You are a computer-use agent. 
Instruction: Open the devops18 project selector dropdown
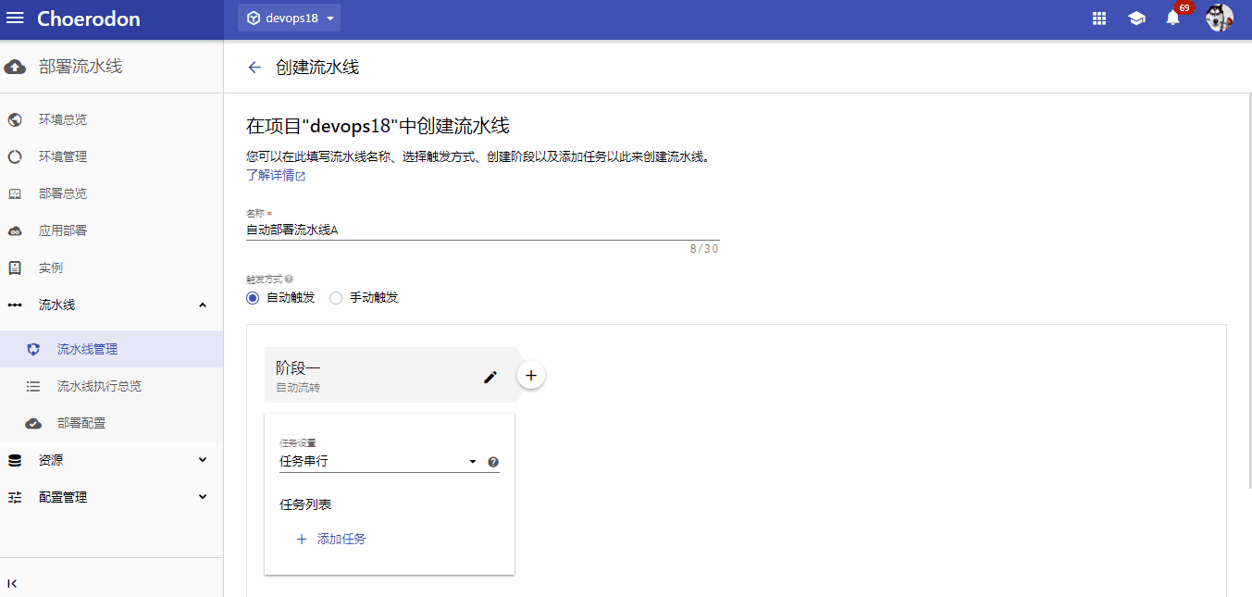coord(289,19)
